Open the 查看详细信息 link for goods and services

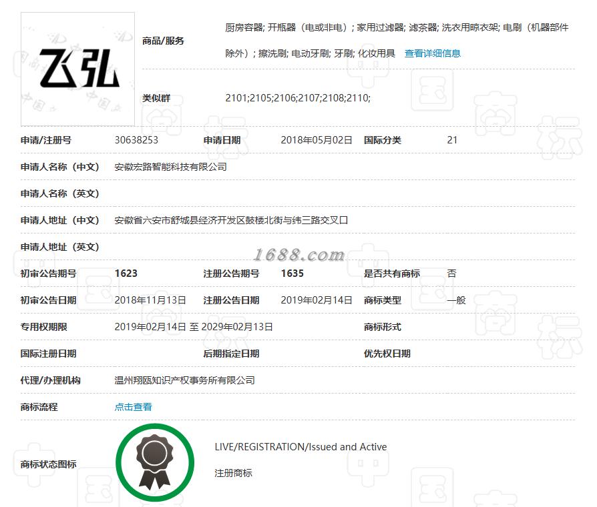coord(433,53)
